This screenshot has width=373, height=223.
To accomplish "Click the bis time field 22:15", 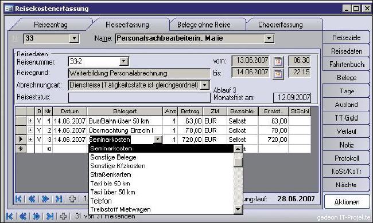I will pyautogui.click(x=300, y=72).
